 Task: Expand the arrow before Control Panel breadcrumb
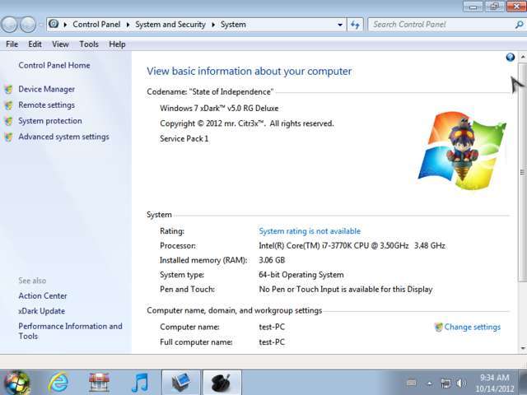(x=65, y=25)
